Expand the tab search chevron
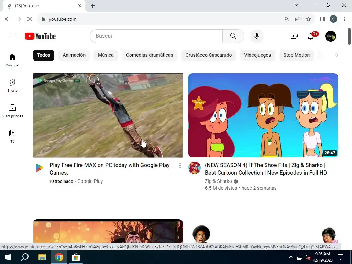Viewport: 352px width, 264px height. (x=297, y=5)
